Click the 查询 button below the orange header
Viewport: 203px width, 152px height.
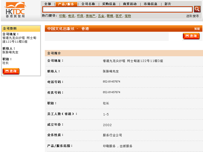[191, 36]
